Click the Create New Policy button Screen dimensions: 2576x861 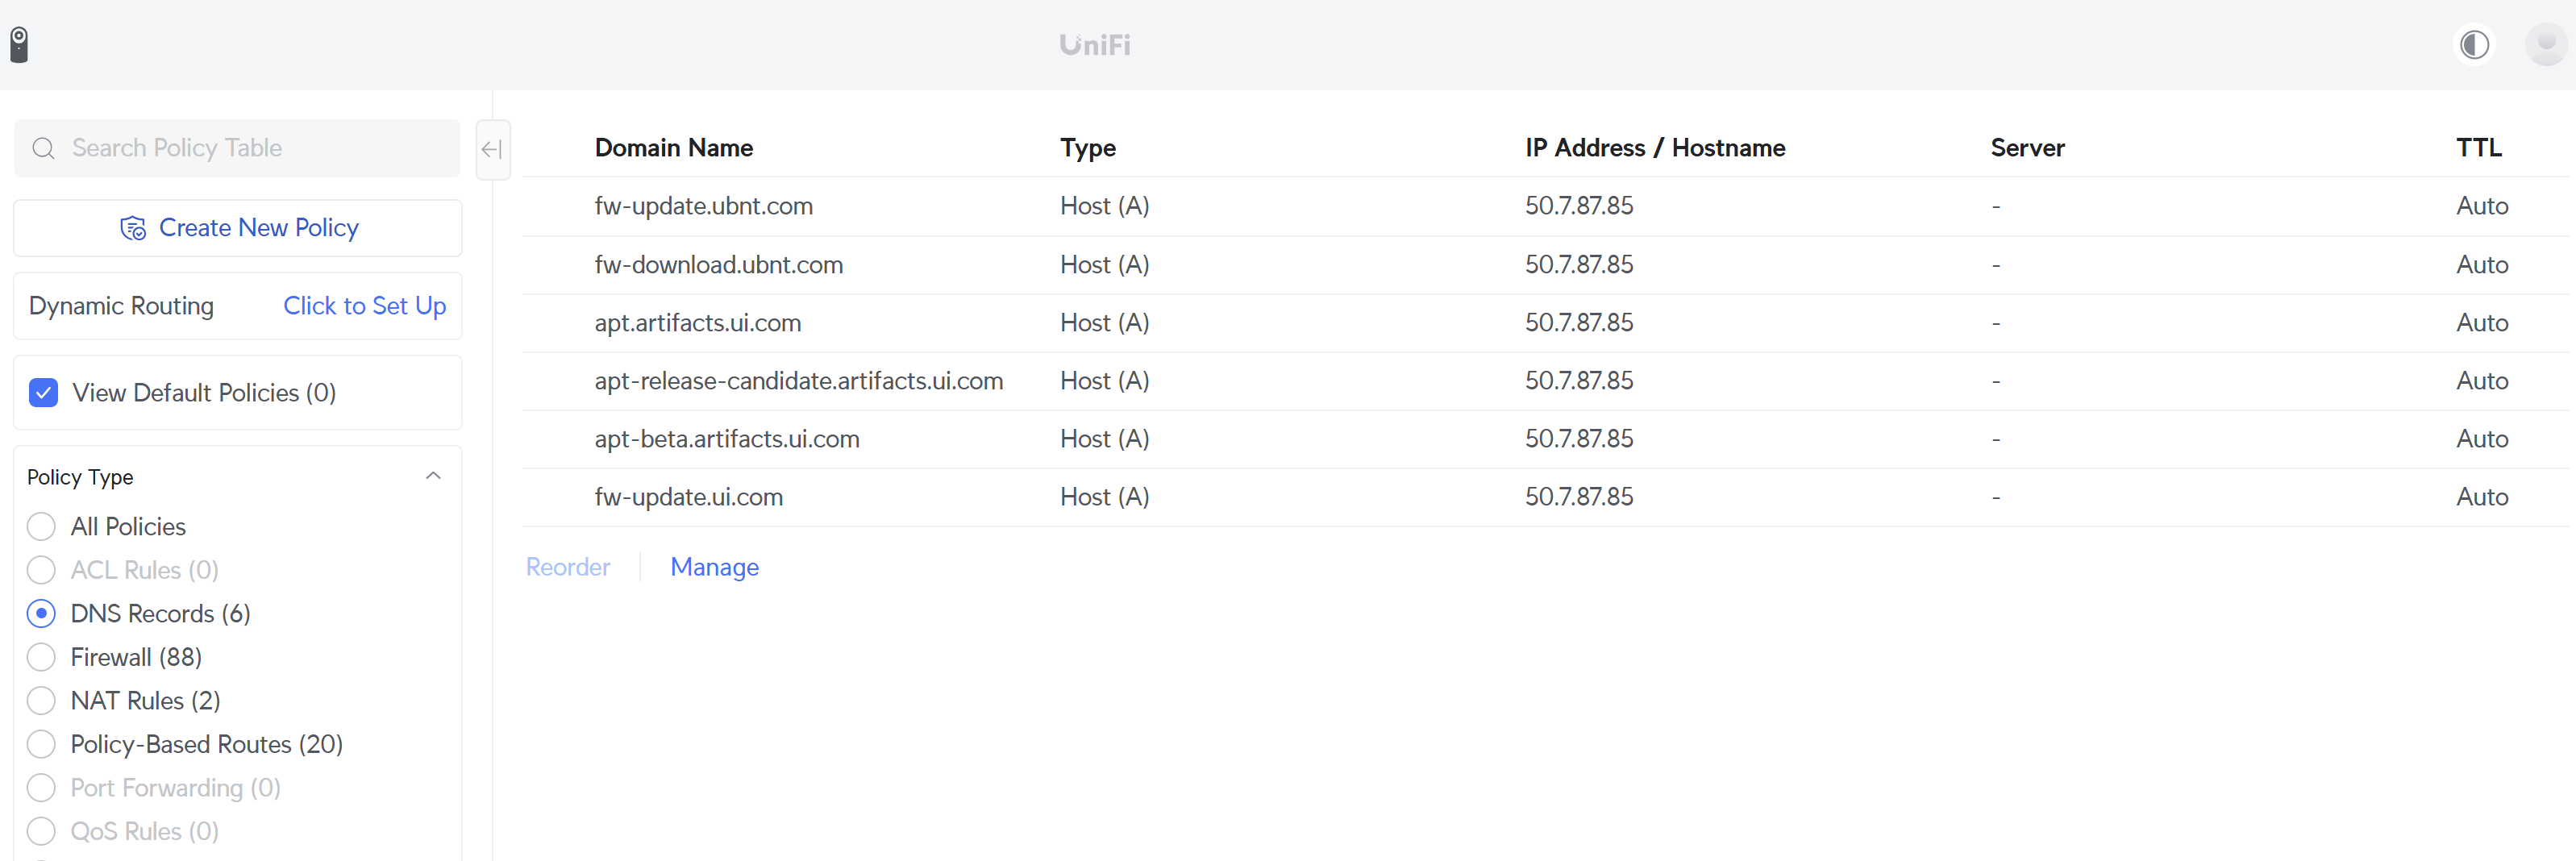pyautogui.click(x=238, y=228)
